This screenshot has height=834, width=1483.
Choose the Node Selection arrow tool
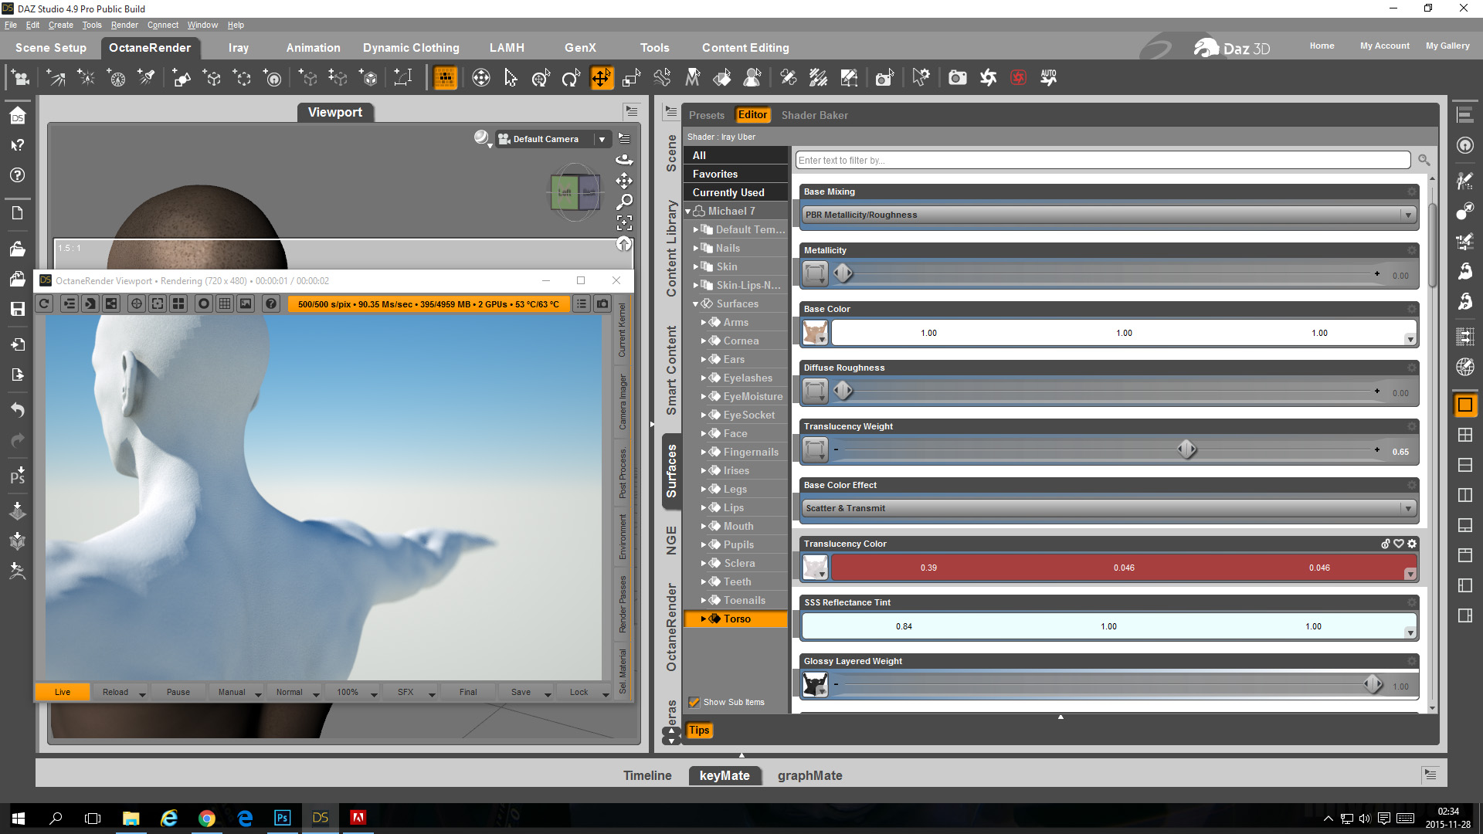click(x=511, y=77)
